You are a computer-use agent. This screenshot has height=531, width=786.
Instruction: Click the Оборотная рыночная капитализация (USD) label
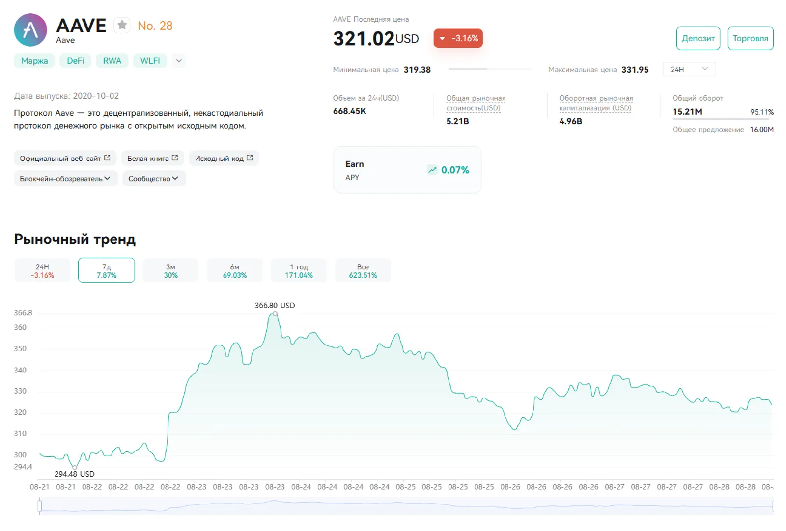(x=596, y=103)
